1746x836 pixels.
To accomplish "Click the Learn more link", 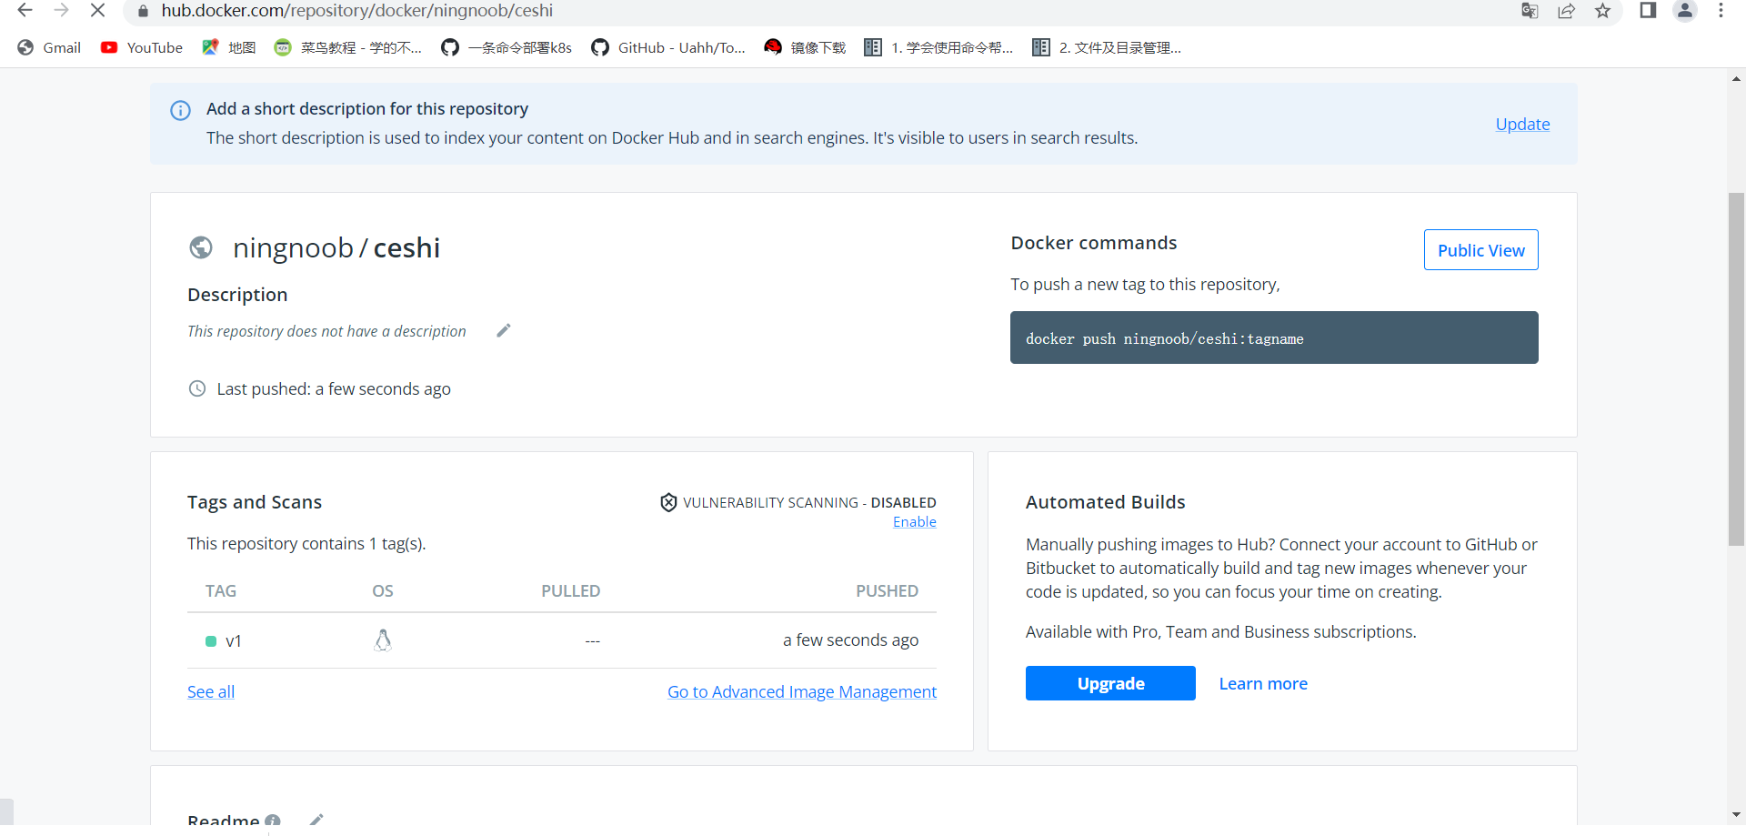I will 1263,683.
